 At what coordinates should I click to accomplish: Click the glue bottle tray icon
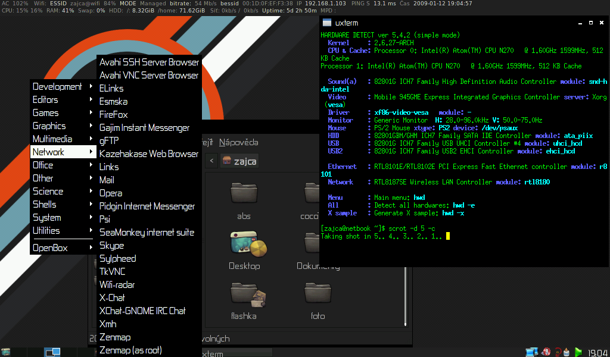[567, 352]
